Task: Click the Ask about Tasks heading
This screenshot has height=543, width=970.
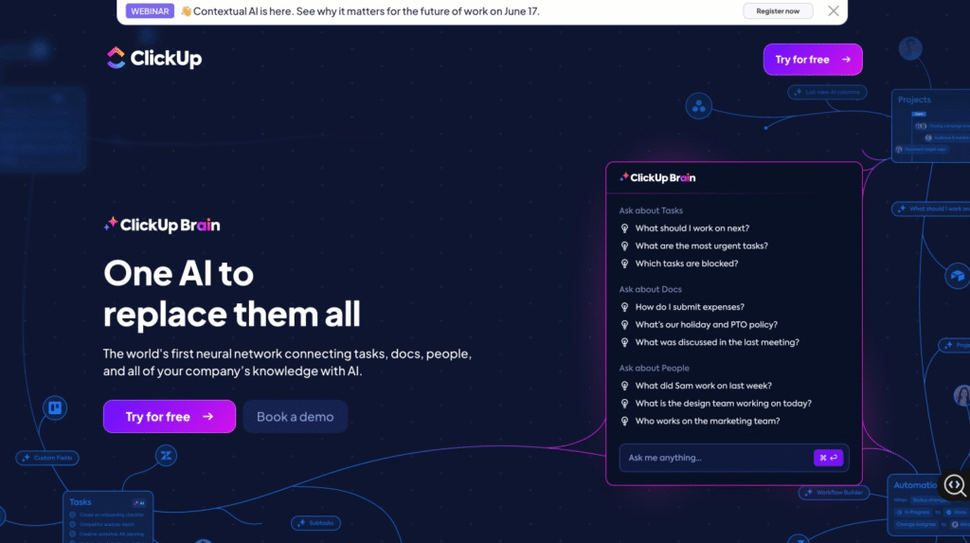Action: [x=651, y=210]
